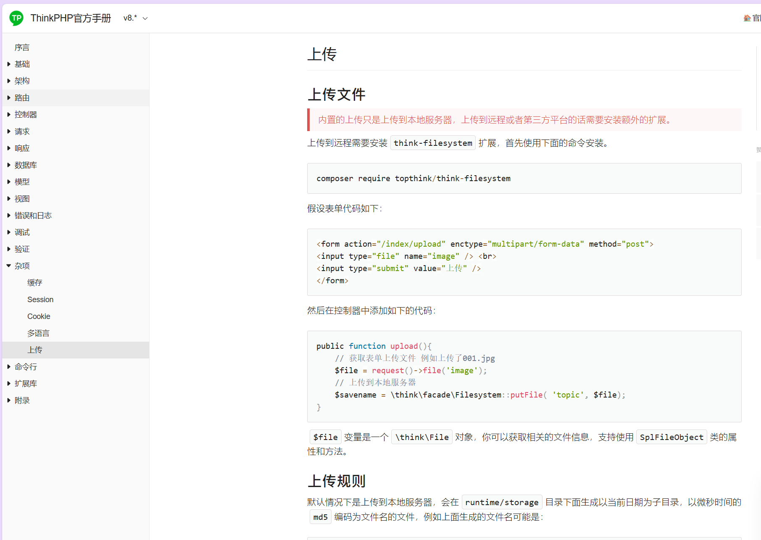Screen dimensions: 761x540
Task: Open the Session page in sidebar
Action: 40,299
